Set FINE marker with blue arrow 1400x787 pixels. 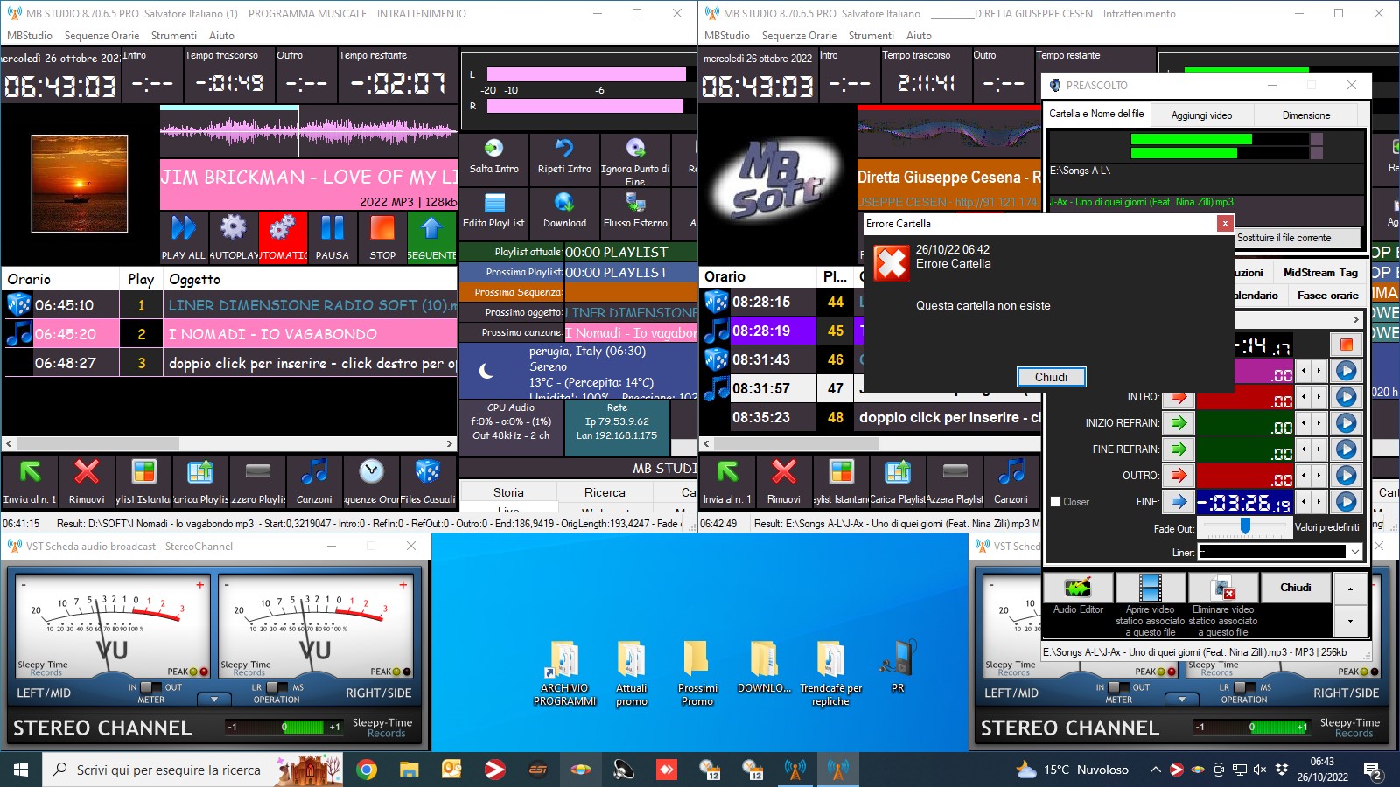pyautogui.click(x=1179, y=502)
